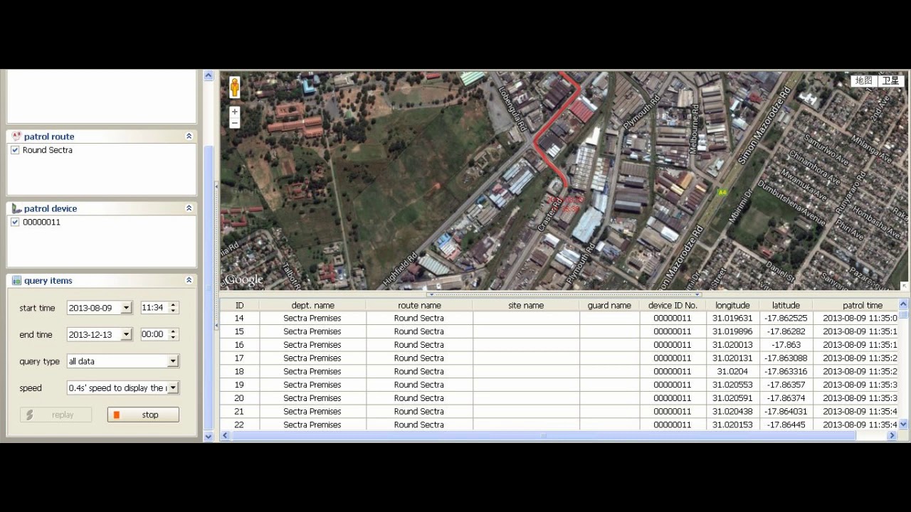Open the query type dropdown
This screenshot has width=911, height=512.
pyautogui.click(x=173, y=361)
